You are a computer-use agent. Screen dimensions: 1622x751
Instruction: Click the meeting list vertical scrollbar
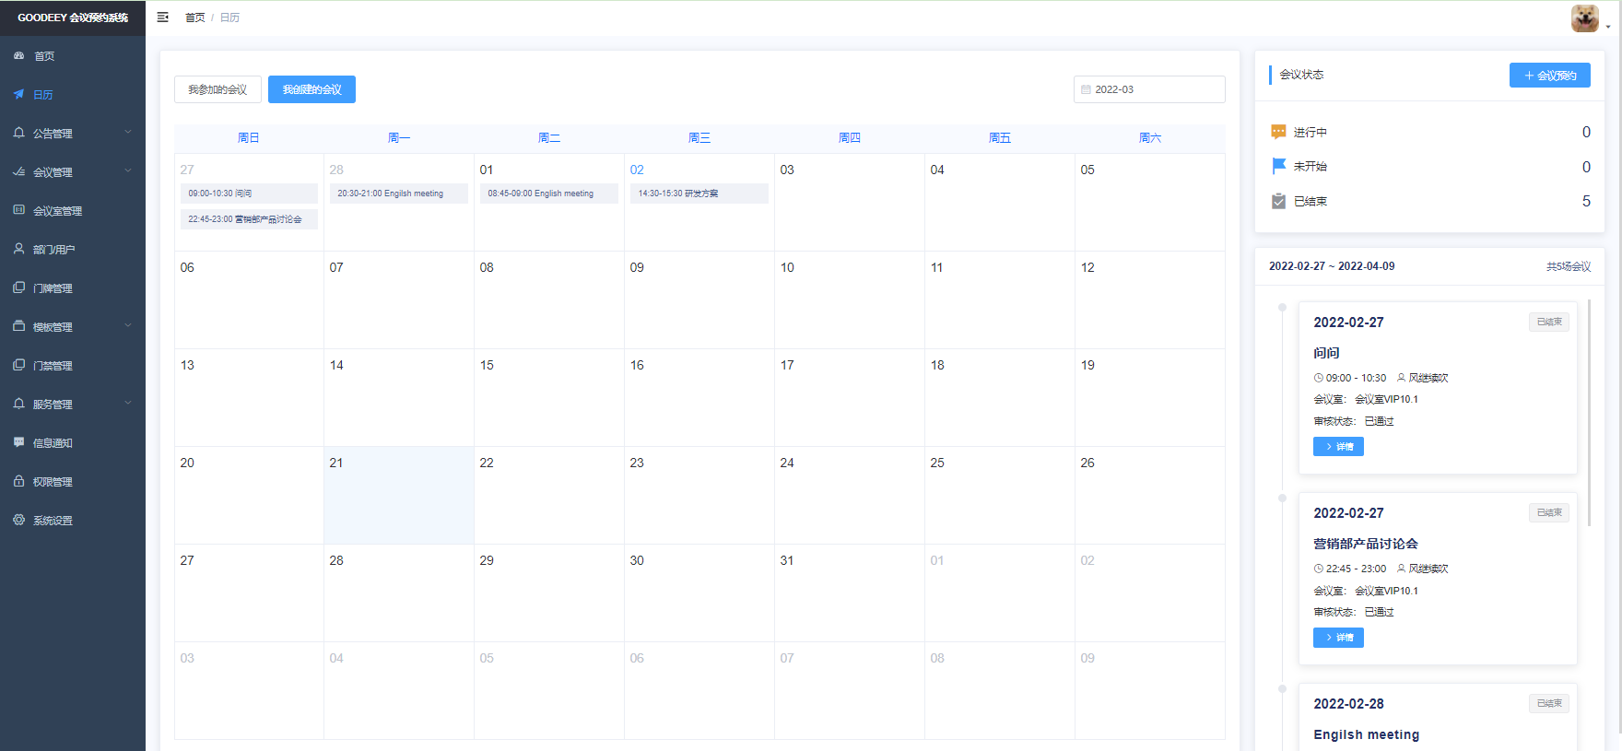coord(1589,413)
